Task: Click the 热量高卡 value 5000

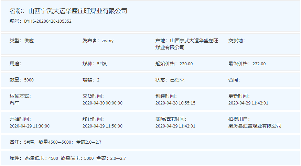Action: 89,158
